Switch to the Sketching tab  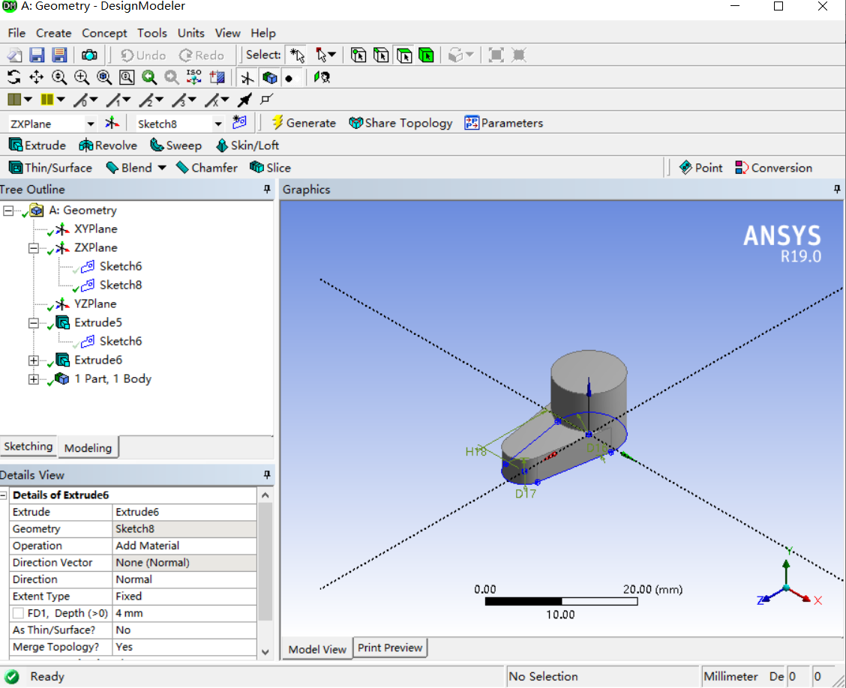point(28,447)
